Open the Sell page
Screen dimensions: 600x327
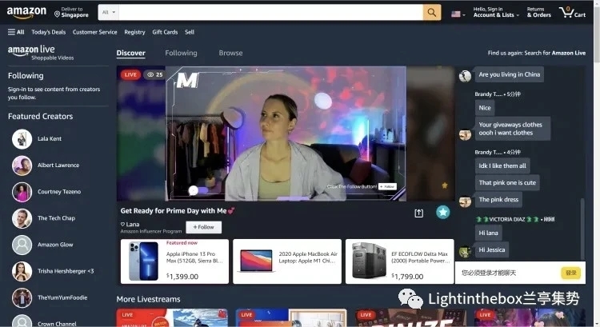point(190,32)
